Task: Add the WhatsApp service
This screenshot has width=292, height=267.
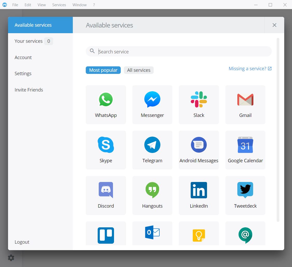Action: [106, 104]
